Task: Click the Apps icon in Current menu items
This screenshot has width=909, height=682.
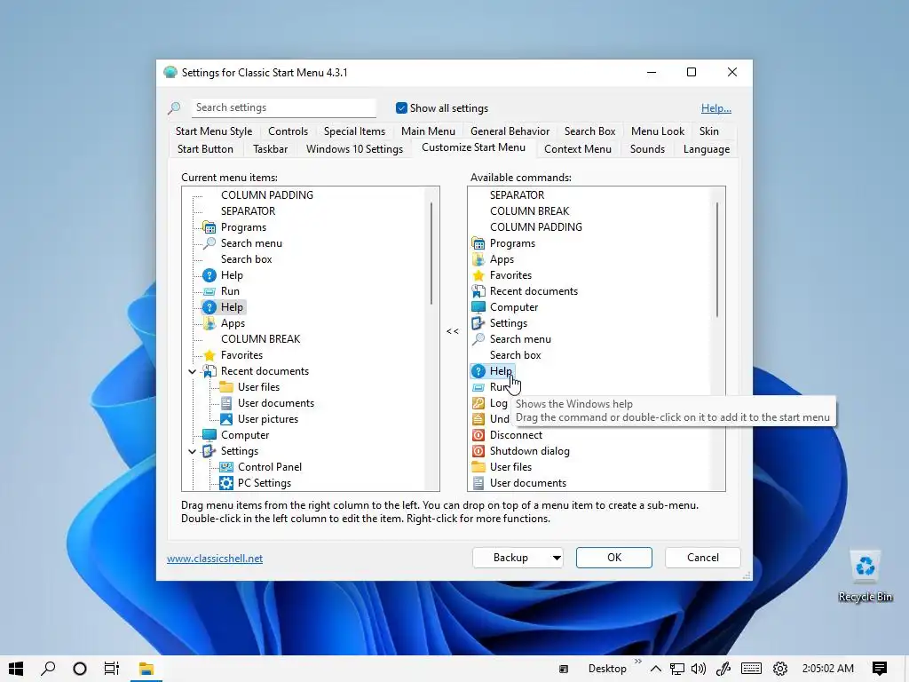Action: click(x=209, y=323)
